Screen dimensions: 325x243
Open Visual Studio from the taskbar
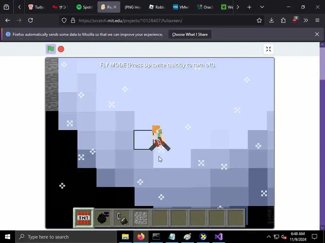[218, 237]
